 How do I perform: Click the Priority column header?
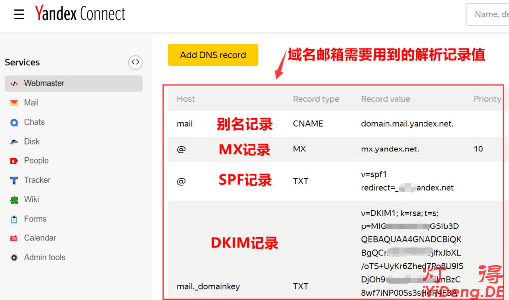(487, 99)
